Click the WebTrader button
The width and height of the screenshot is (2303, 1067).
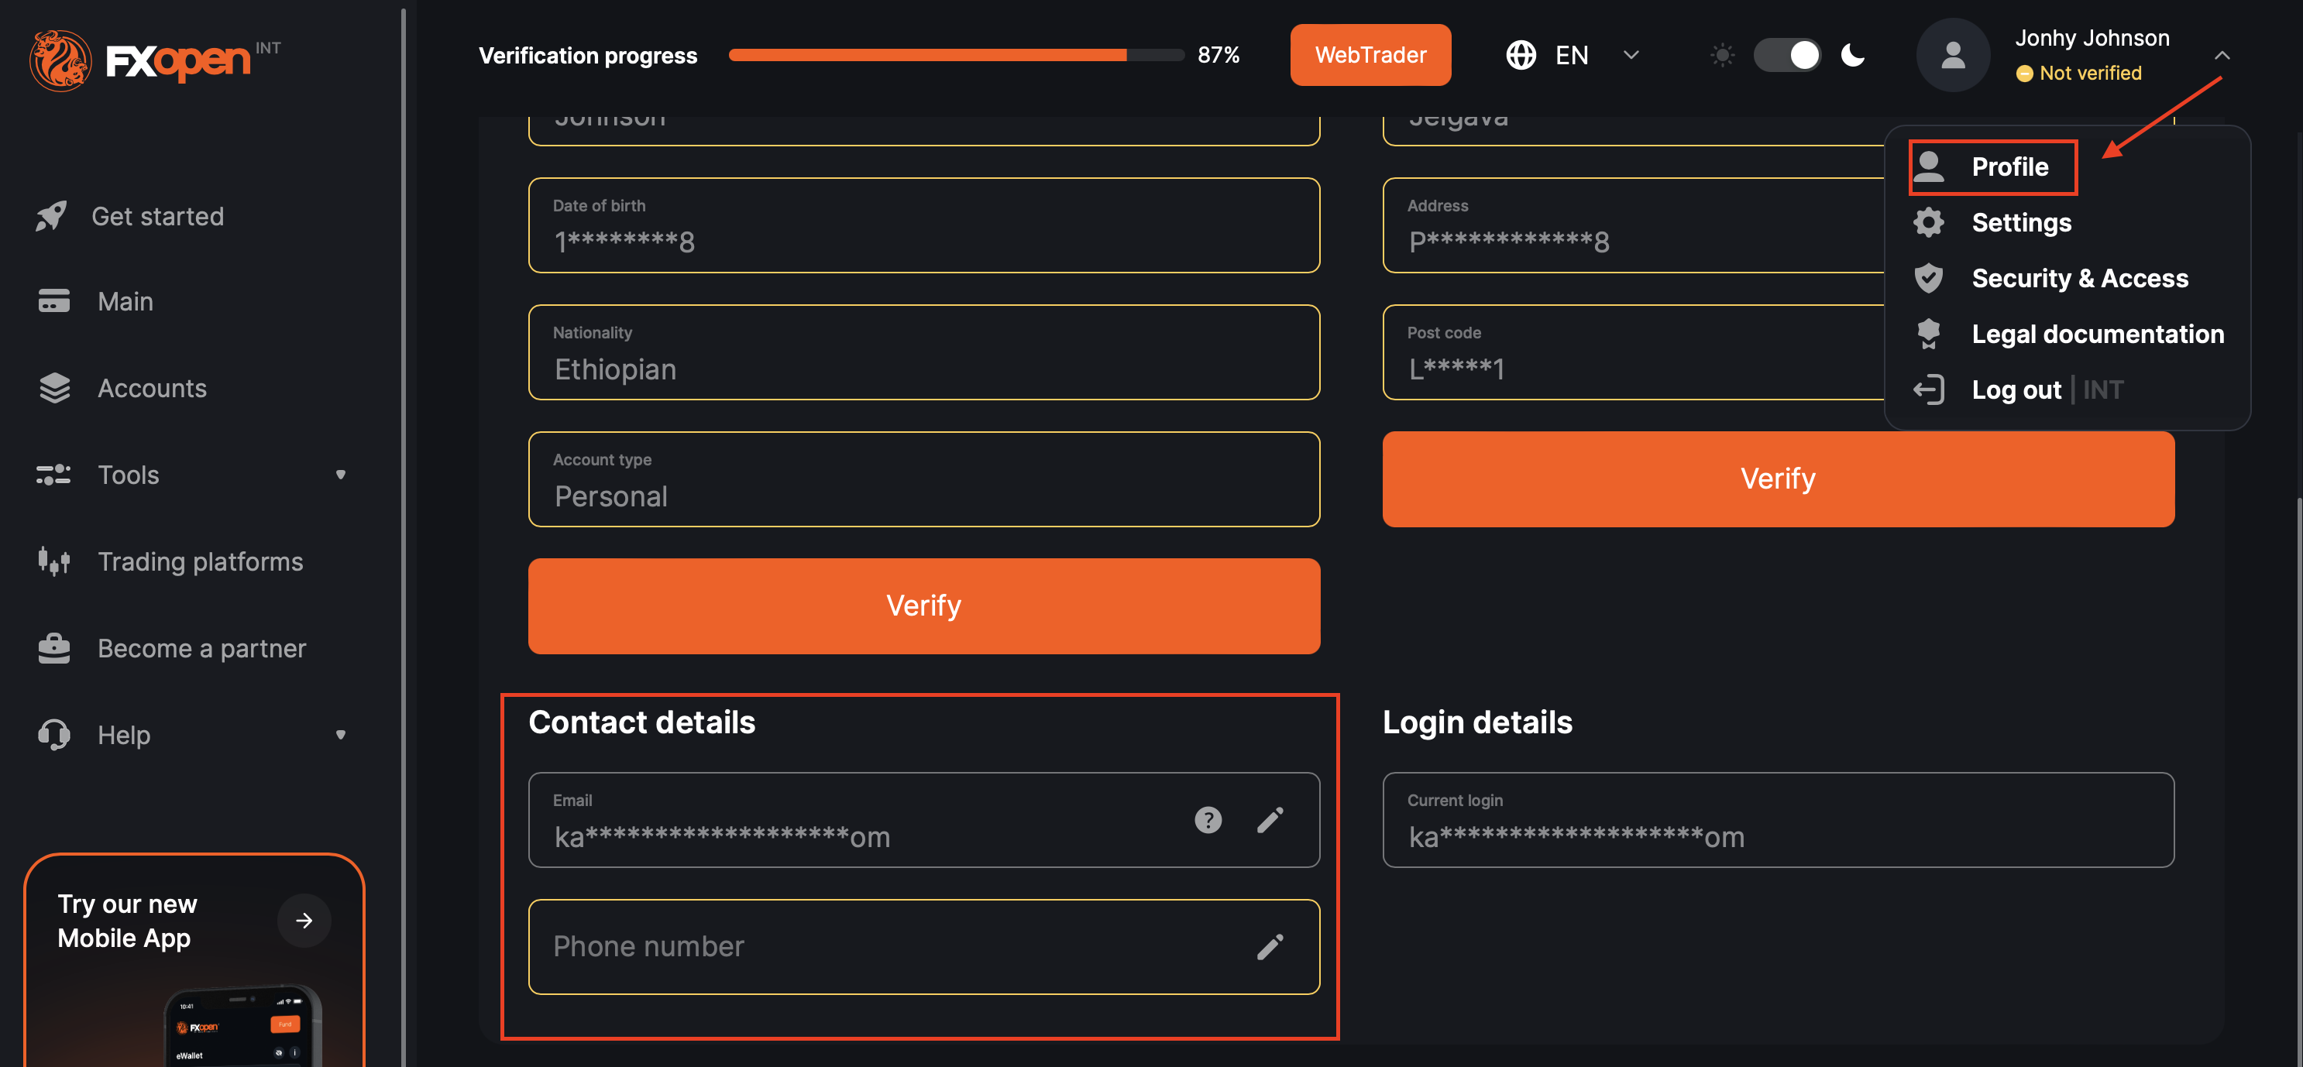[x=1370, y=56]
